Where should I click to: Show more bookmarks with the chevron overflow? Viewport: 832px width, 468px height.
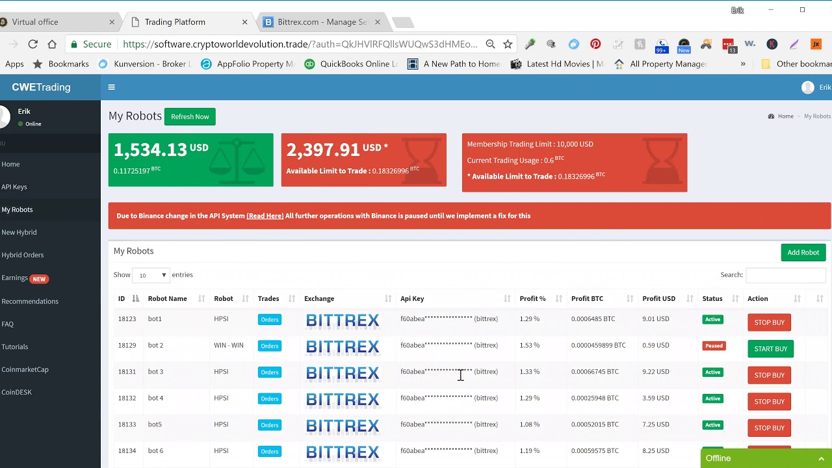(743, 64)
